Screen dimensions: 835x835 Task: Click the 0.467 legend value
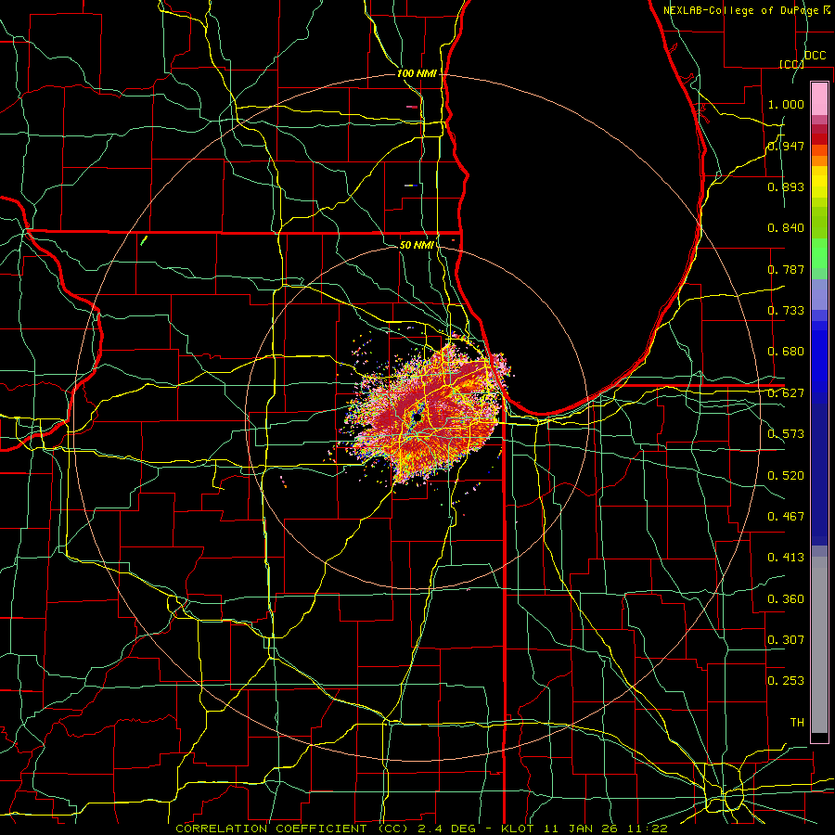coord(786,517)
